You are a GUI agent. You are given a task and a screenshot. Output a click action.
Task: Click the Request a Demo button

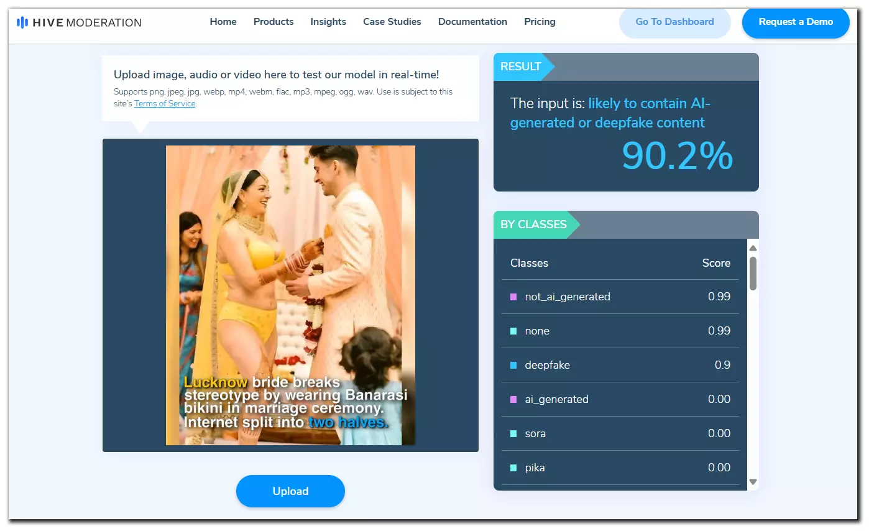[796, 22]
